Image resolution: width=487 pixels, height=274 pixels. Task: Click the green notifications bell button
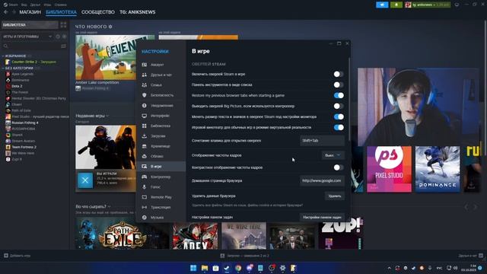(x=396, y=5)
